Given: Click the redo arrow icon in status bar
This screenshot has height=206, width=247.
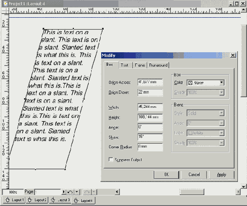Looking at the screenshot, I should pyautogui.click(x=87, y=192).
